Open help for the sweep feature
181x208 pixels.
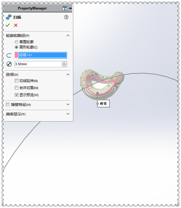[66, 17]
